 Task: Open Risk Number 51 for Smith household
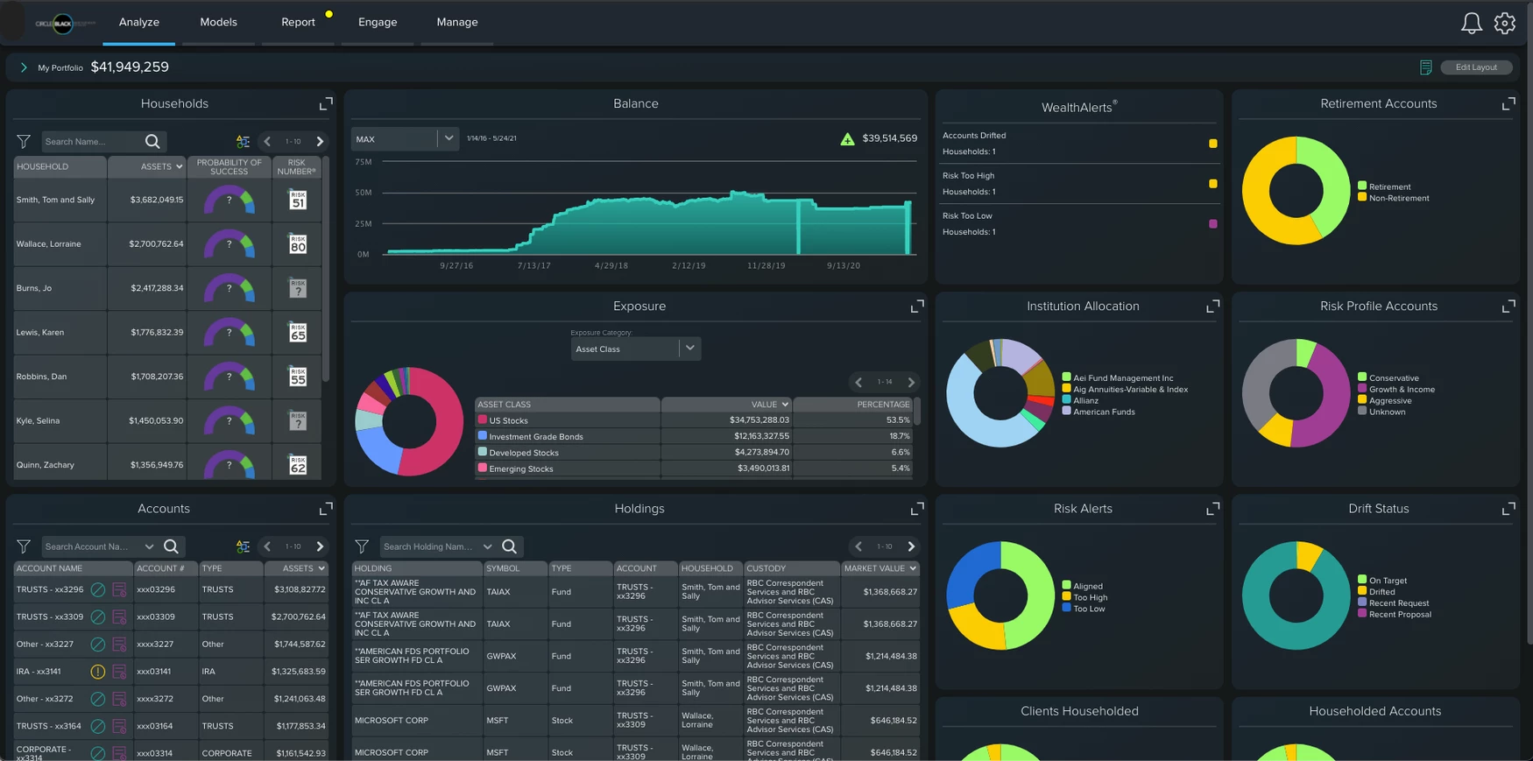tap(298, 200)
